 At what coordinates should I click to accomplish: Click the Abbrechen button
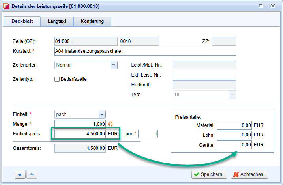(249, 174)
